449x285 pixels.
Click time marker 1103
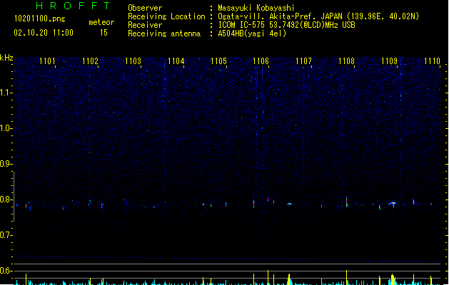pyautogui.click(x=133, y=61)
